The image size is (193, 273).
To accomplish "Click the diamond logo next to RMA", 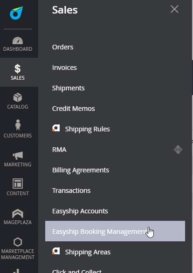I will [178, 150].
